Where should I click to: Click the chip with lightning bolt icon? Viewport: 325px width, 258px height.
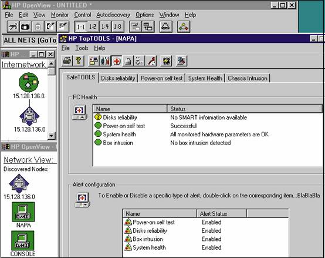(x=166, y=61)
